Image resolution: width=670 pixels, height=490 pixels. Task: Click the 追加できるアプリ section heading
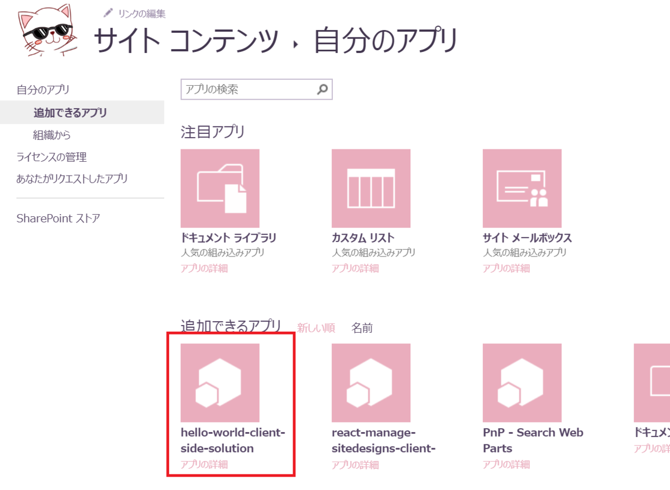coord(231,326)
